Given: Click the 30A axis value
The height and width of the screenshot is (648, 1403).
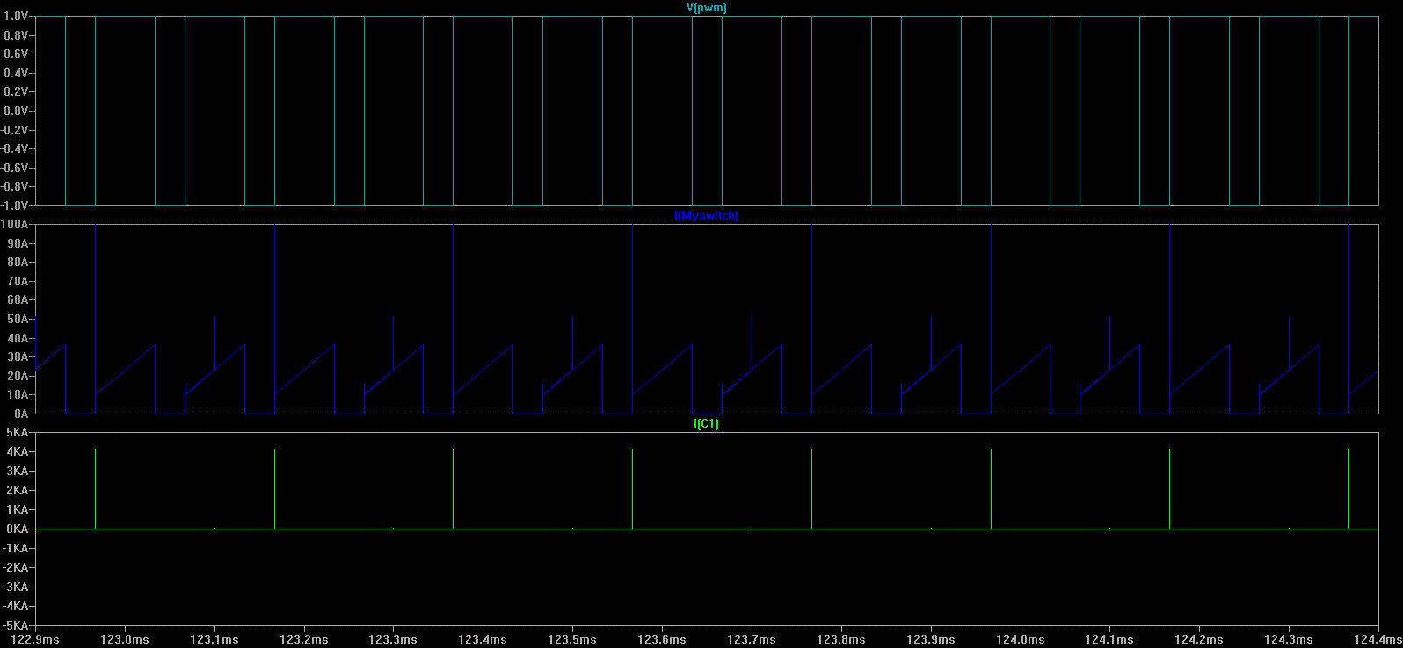Looking at the screenshot, I should tap(17, 356).
